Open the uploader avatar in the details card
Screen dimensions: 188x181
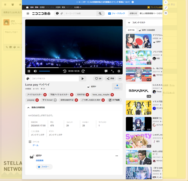[32, 157]
